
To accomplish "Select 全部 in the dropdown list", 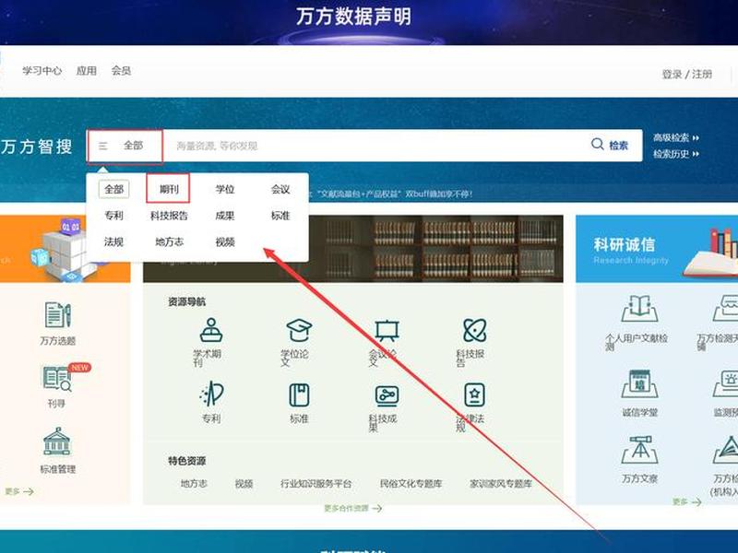I will click(x=113, y=189).
